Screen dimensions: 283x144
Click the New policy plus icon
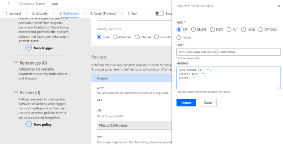point(28,124)
